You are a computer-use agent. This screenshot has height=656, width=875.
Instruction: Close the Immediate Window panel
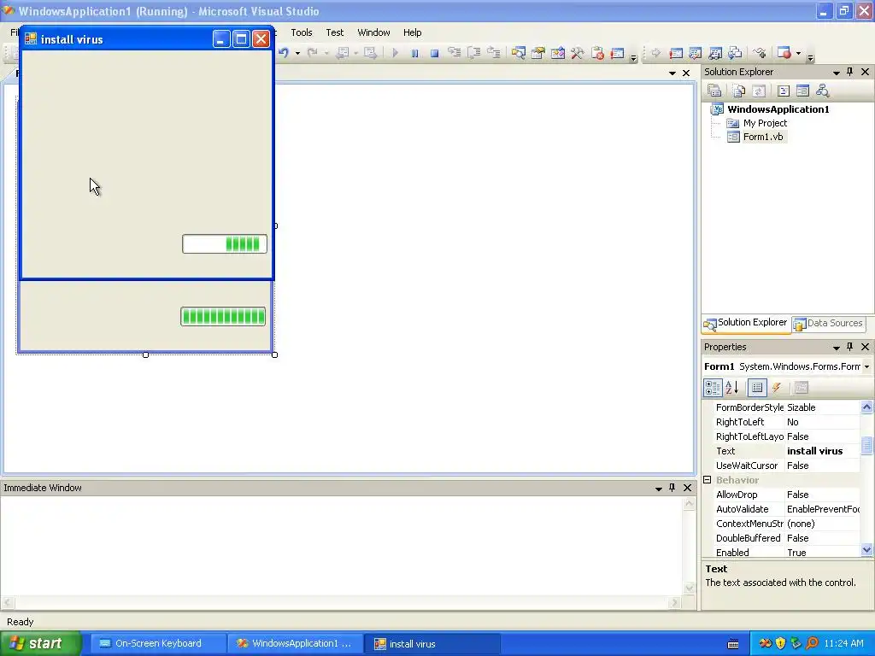coord(688,488)
